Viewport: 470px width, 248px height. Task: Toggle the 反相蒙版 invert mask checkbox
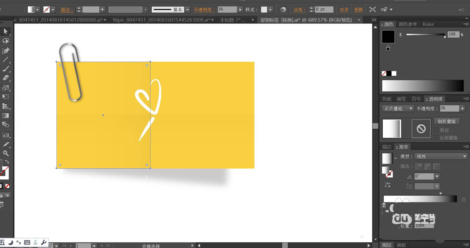436,138
